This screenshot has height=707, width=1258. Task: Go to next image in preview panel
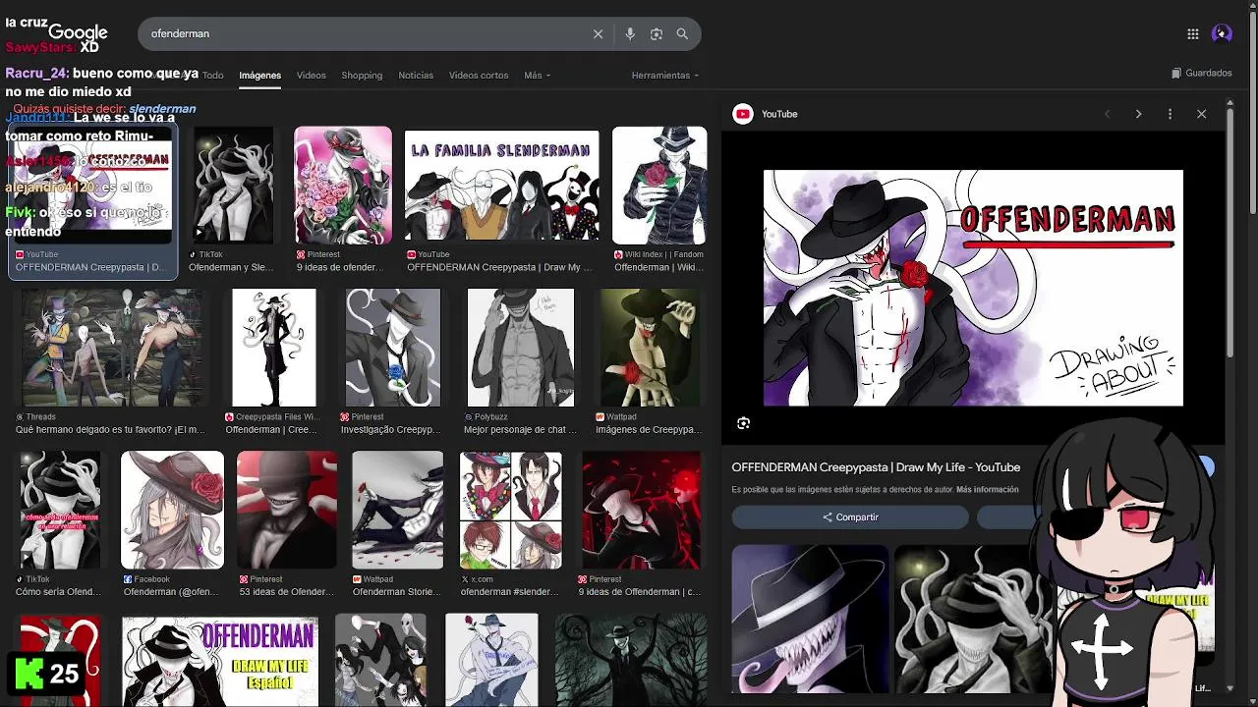click(x=1138, y=114)
